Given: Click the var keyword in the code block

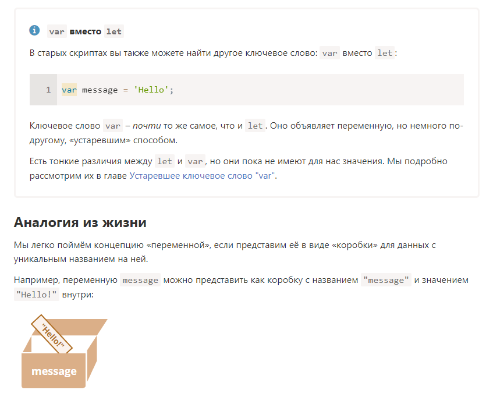Looking at the screenshot, I should [69, 90].
